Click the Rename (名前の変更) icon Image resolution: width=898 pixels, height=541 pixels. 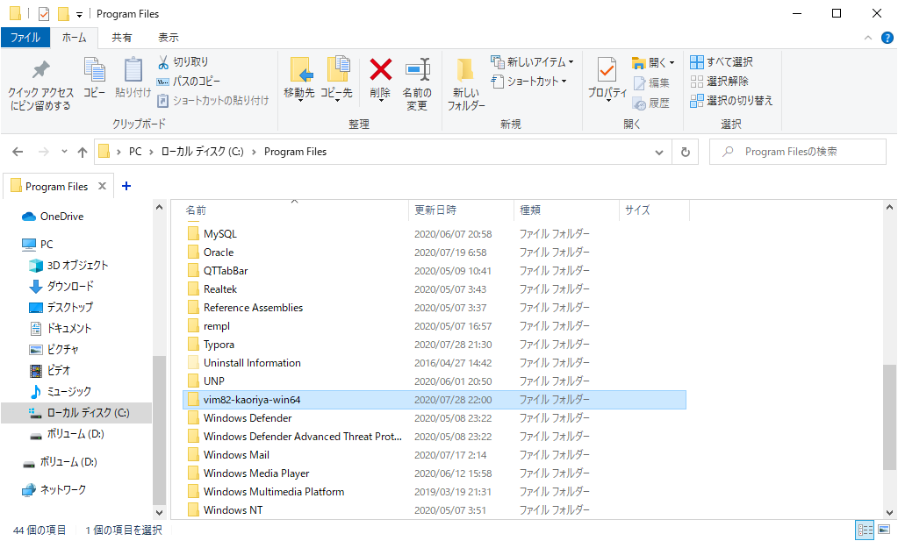tap(418, 70)
